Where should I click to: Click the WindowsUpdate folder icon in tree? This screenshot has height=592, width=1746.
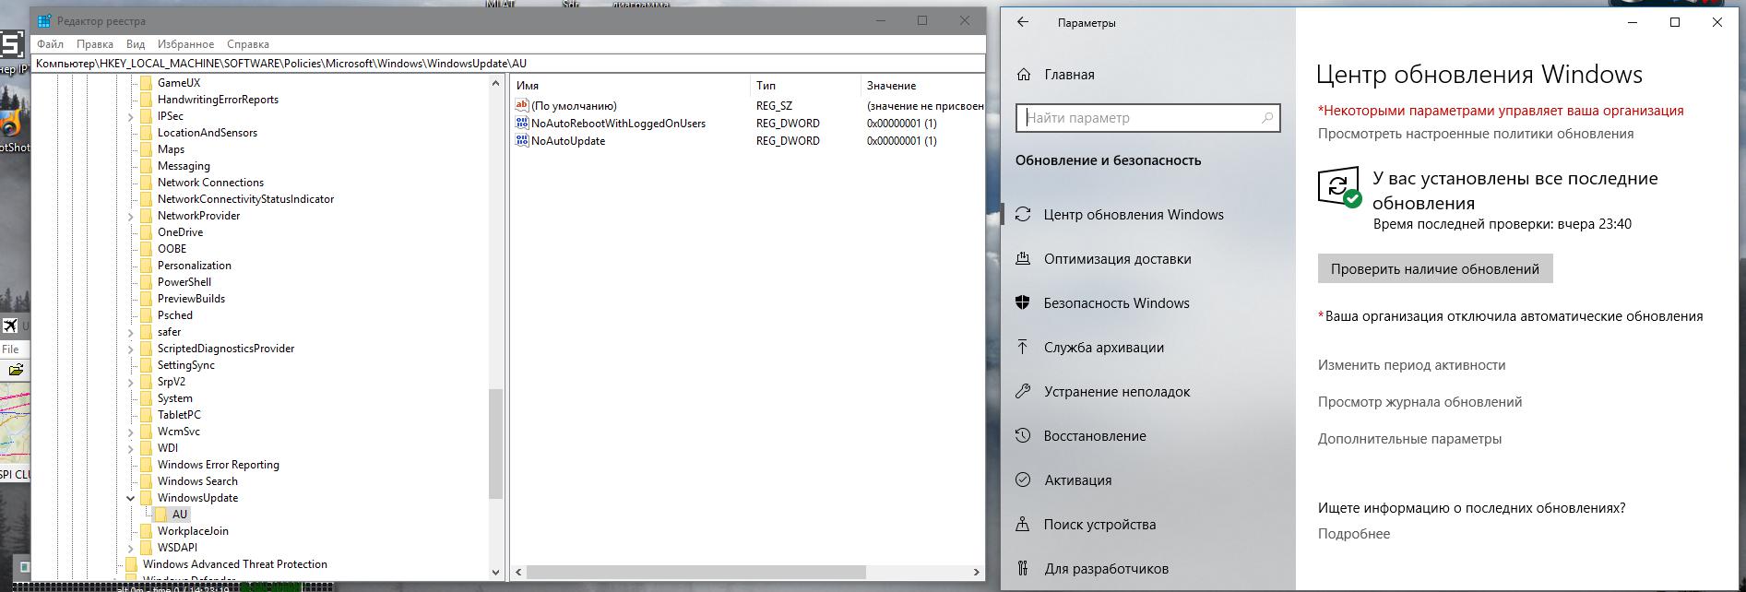pyautogui.click(x=146, y=498)
